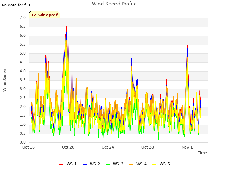Click the Time x-axis label
This screenshot has height=171, width=229.
[x=203, y=153]
